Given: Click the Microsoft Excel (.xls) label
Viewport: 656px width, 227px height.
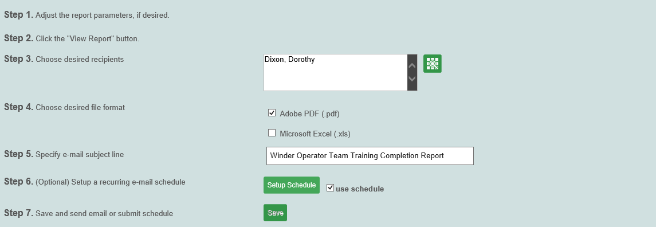Looking at the screenshot, I should pos(315,134).
